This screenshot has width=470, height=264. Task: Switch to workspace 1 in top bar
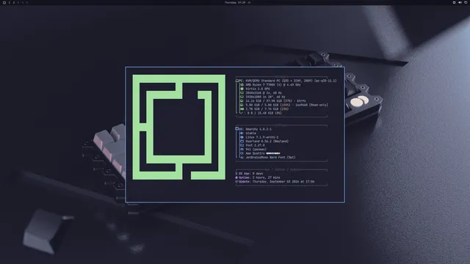pyautogui.click(x=10, y=2)
